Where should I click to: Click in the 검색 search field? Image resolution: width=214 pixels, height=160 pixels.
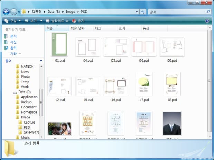176,12
